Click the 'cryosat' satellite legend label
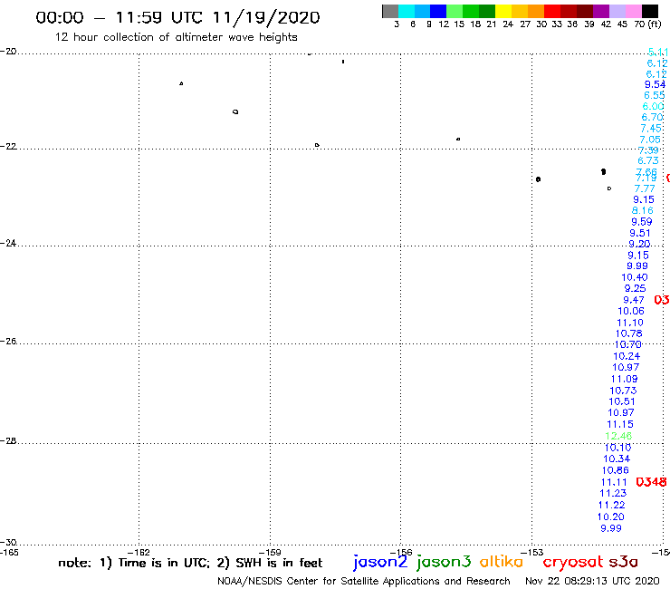Viewport: 670px width, 589px height. point(573,562)
